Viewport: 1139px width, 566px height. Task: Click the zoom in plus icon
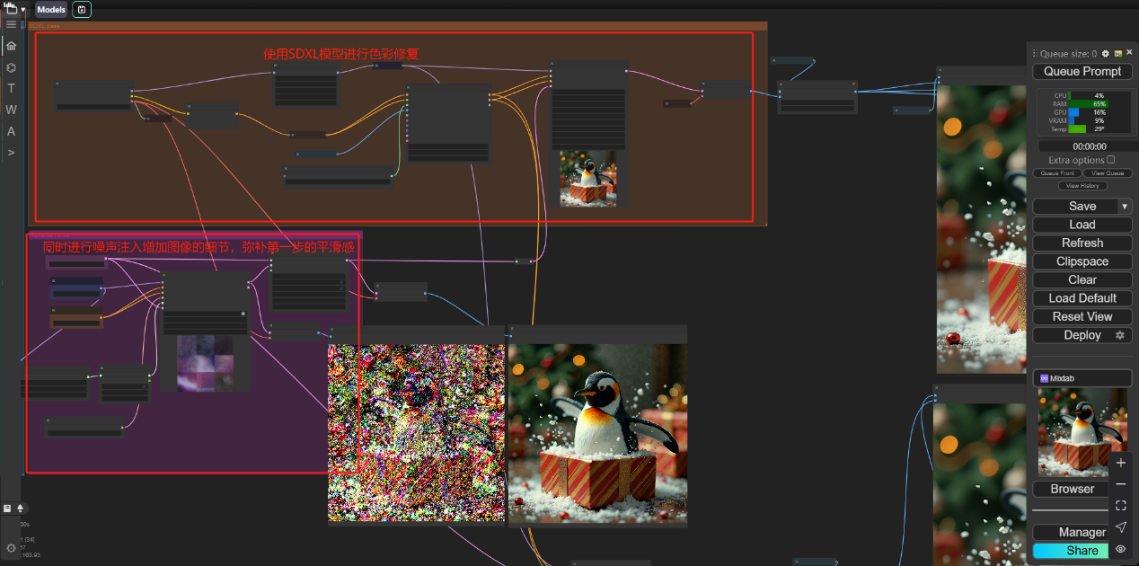point(1120,463)
